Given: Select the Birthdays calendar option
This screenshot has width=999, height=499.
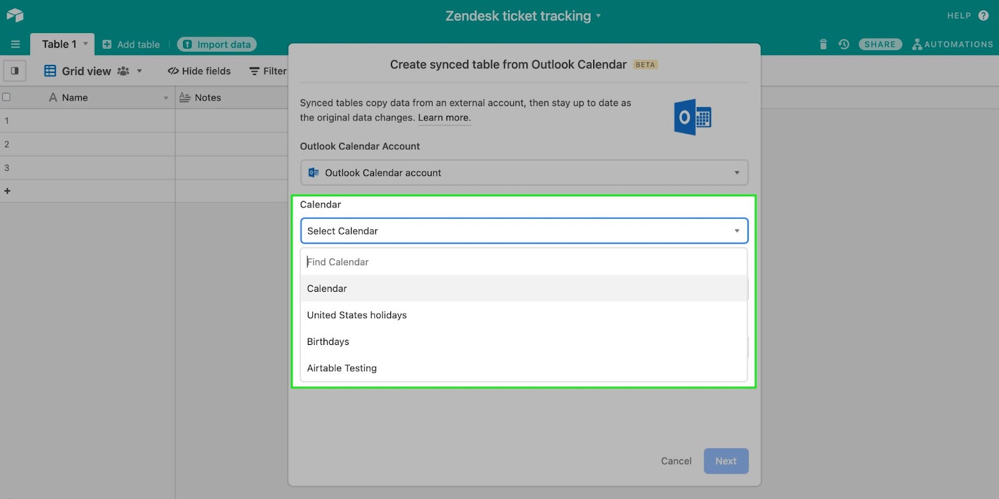Looking at the screenshot, I should pos(524,342).
